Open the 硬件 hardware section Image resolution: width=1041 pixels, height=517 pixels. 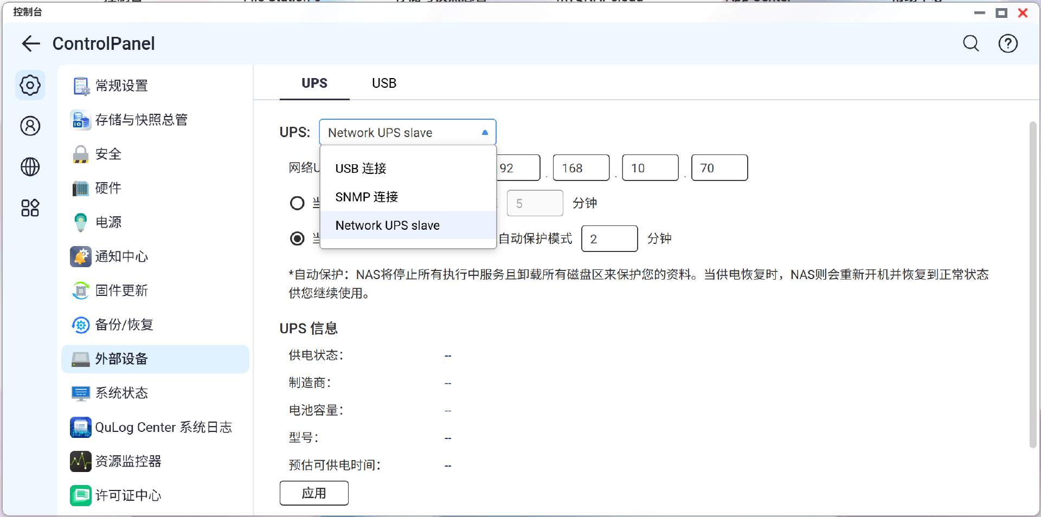[155, 188]
